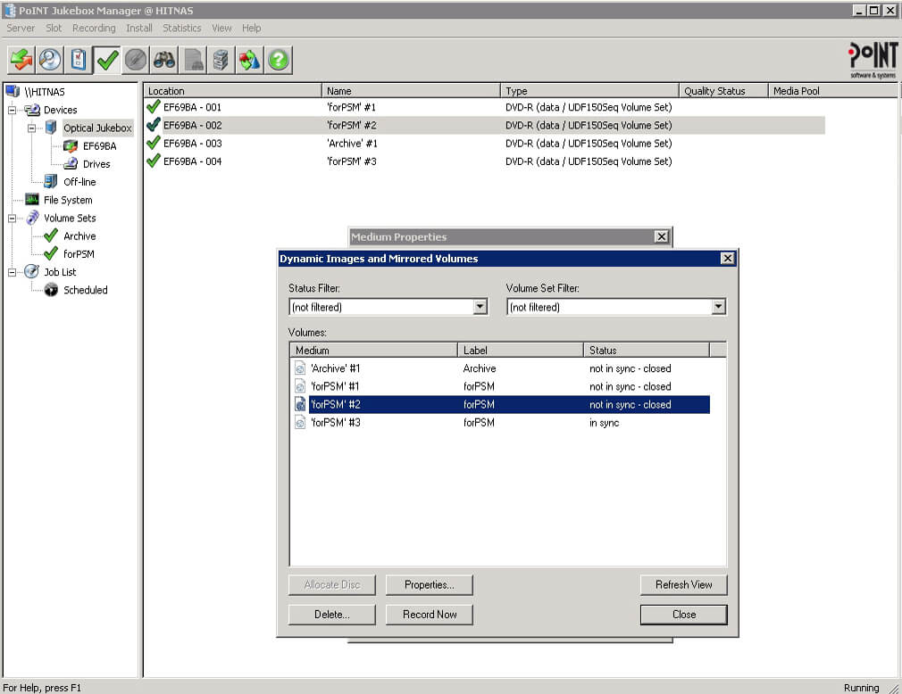This screenshot has height=694, width=902.
Task: Click the Refresh View button
Action: (x=683, y=585)
